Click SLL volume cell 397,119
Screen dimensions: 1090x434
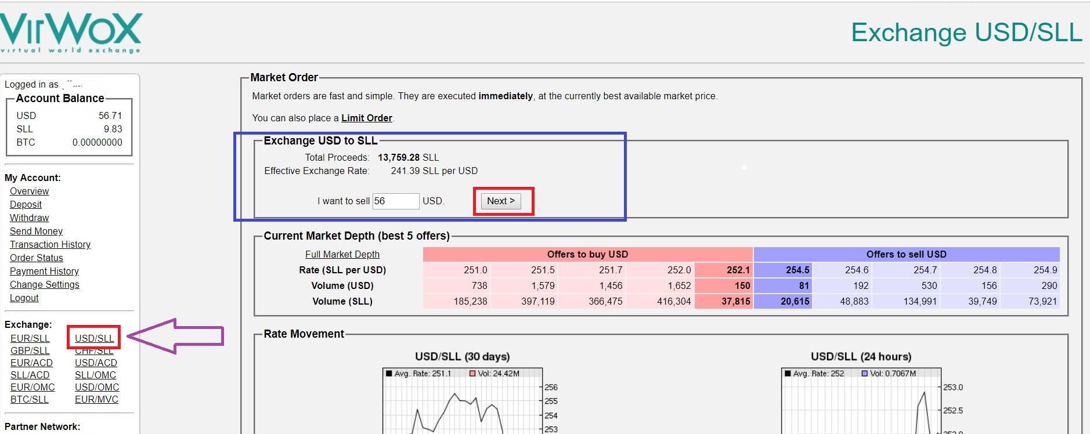pos(524,301)
